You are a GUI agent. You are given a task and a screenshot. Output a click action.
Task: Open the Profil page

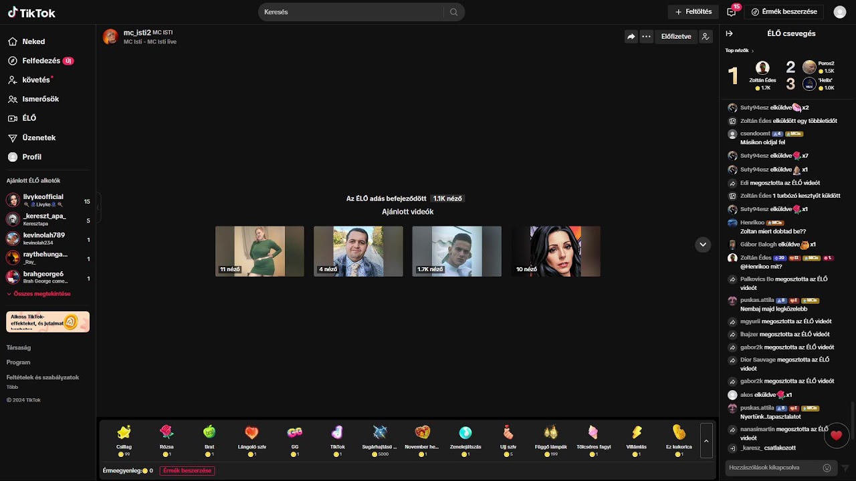pyautogui.click(x=25, y=157)
